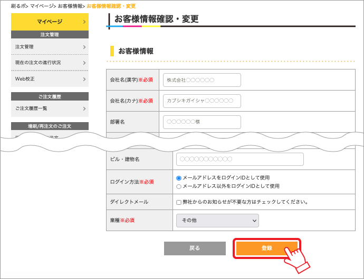
Task: Open 注文管理 sidebar menu item
Action: tap(50, 47)
